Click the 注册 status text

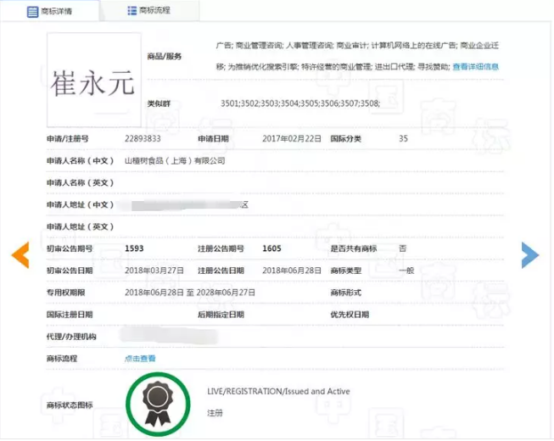tap(215, 413)
